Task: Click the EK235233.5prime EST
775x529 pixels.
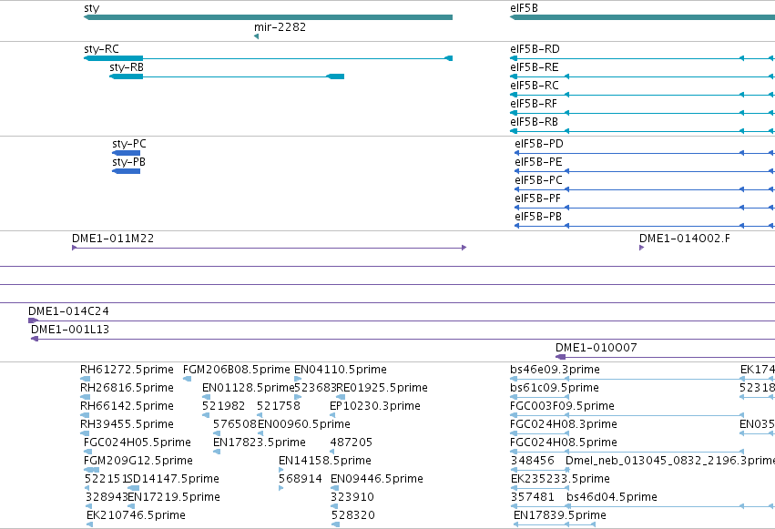Action: pos(539,488)
